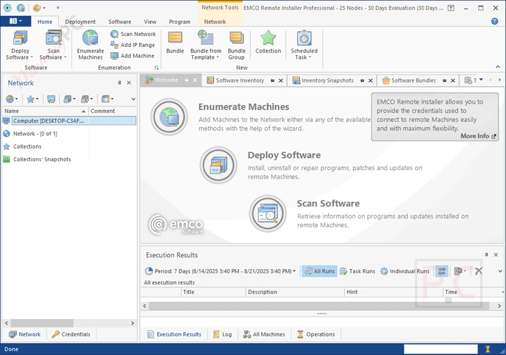This screenshot has width=506, height=355.
Task: Click the More Info link
Action: 478,136
